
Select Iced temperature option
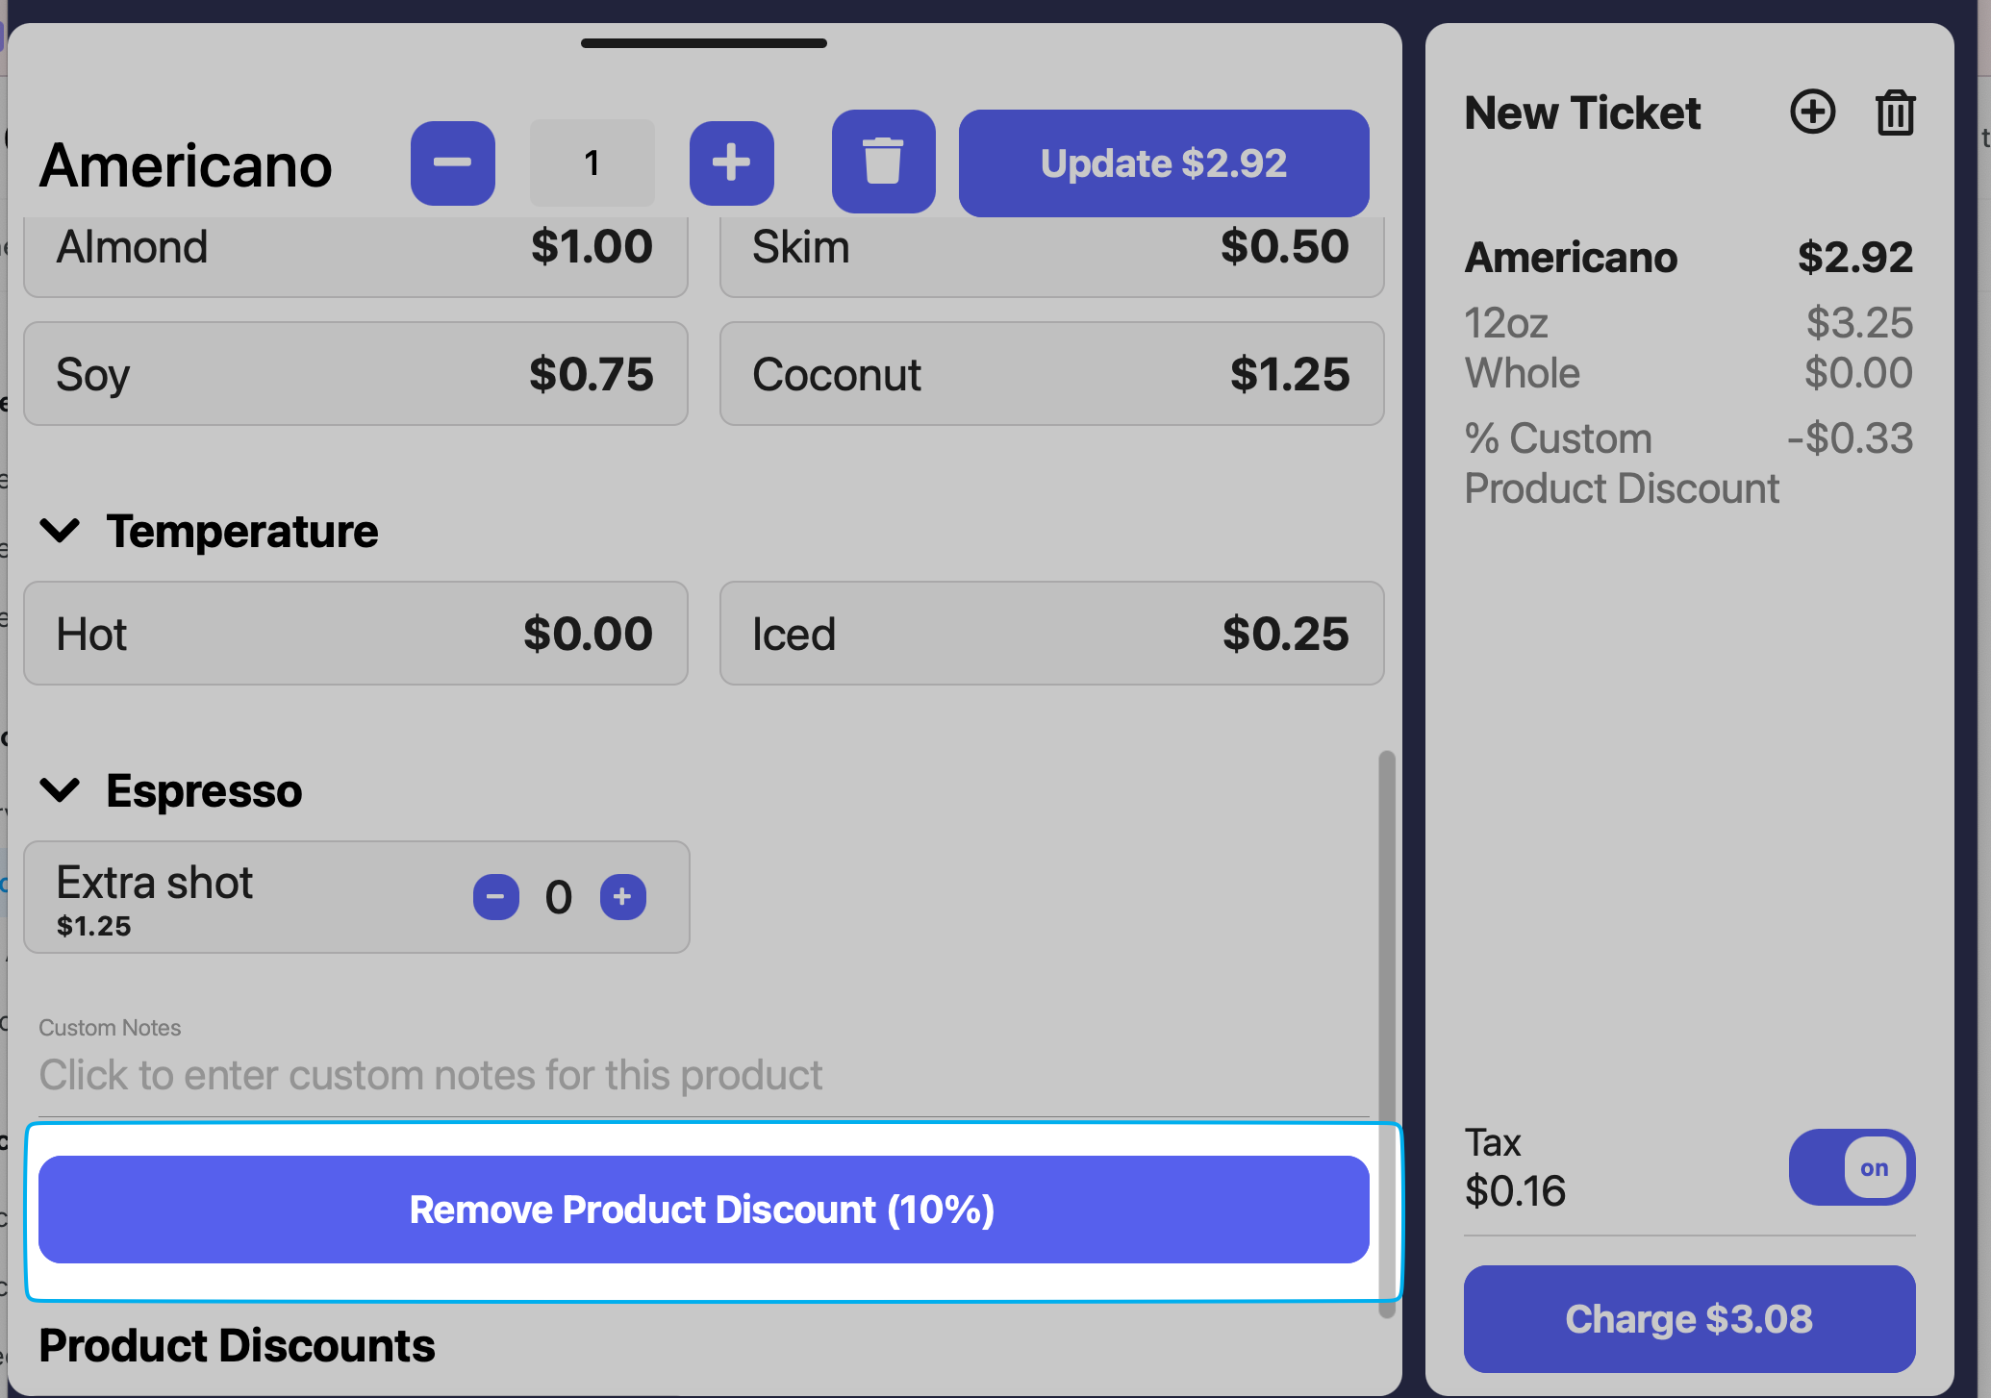[1051, 634]
